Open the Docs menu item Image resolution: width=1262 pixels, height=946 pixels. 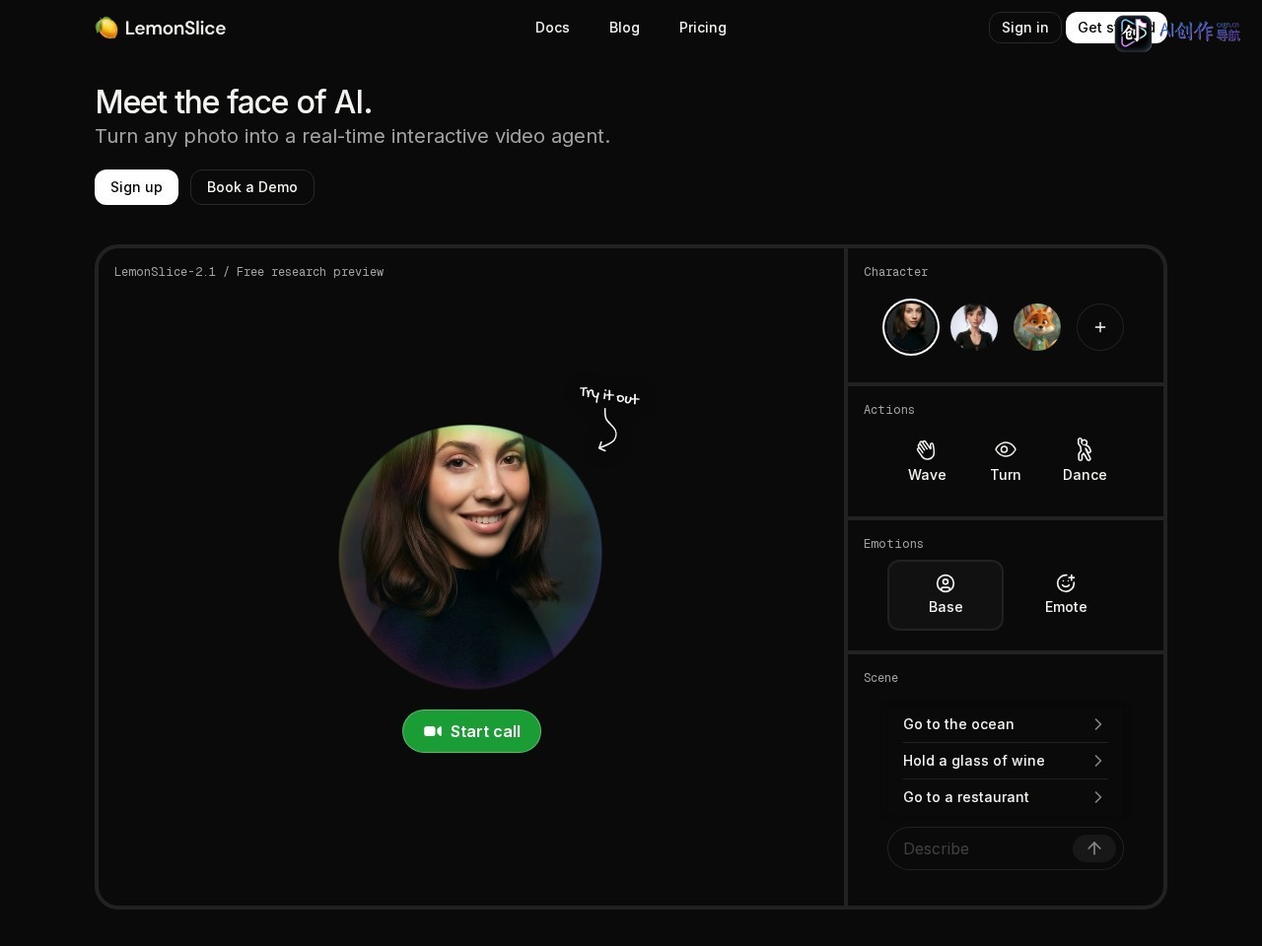pyautogui.click(x=552, y=28)
